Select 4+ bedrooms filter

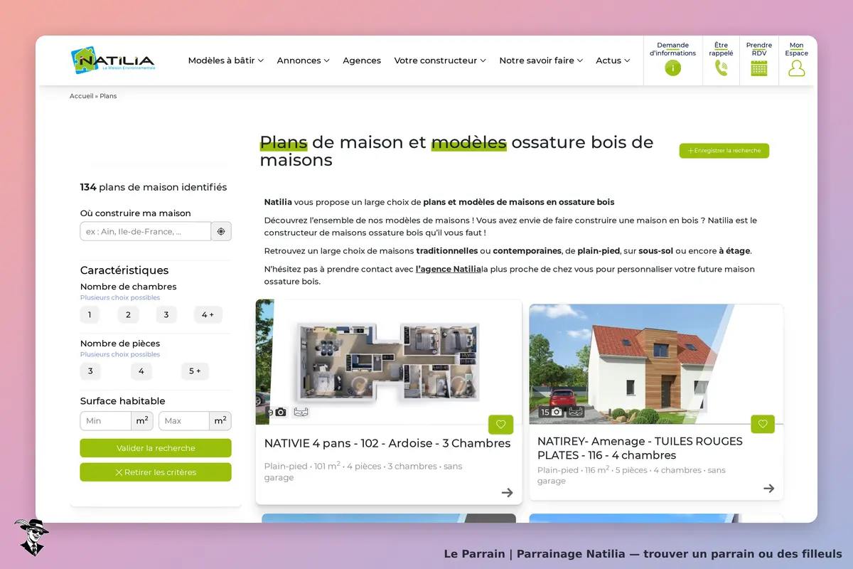(x=208, y=315)
